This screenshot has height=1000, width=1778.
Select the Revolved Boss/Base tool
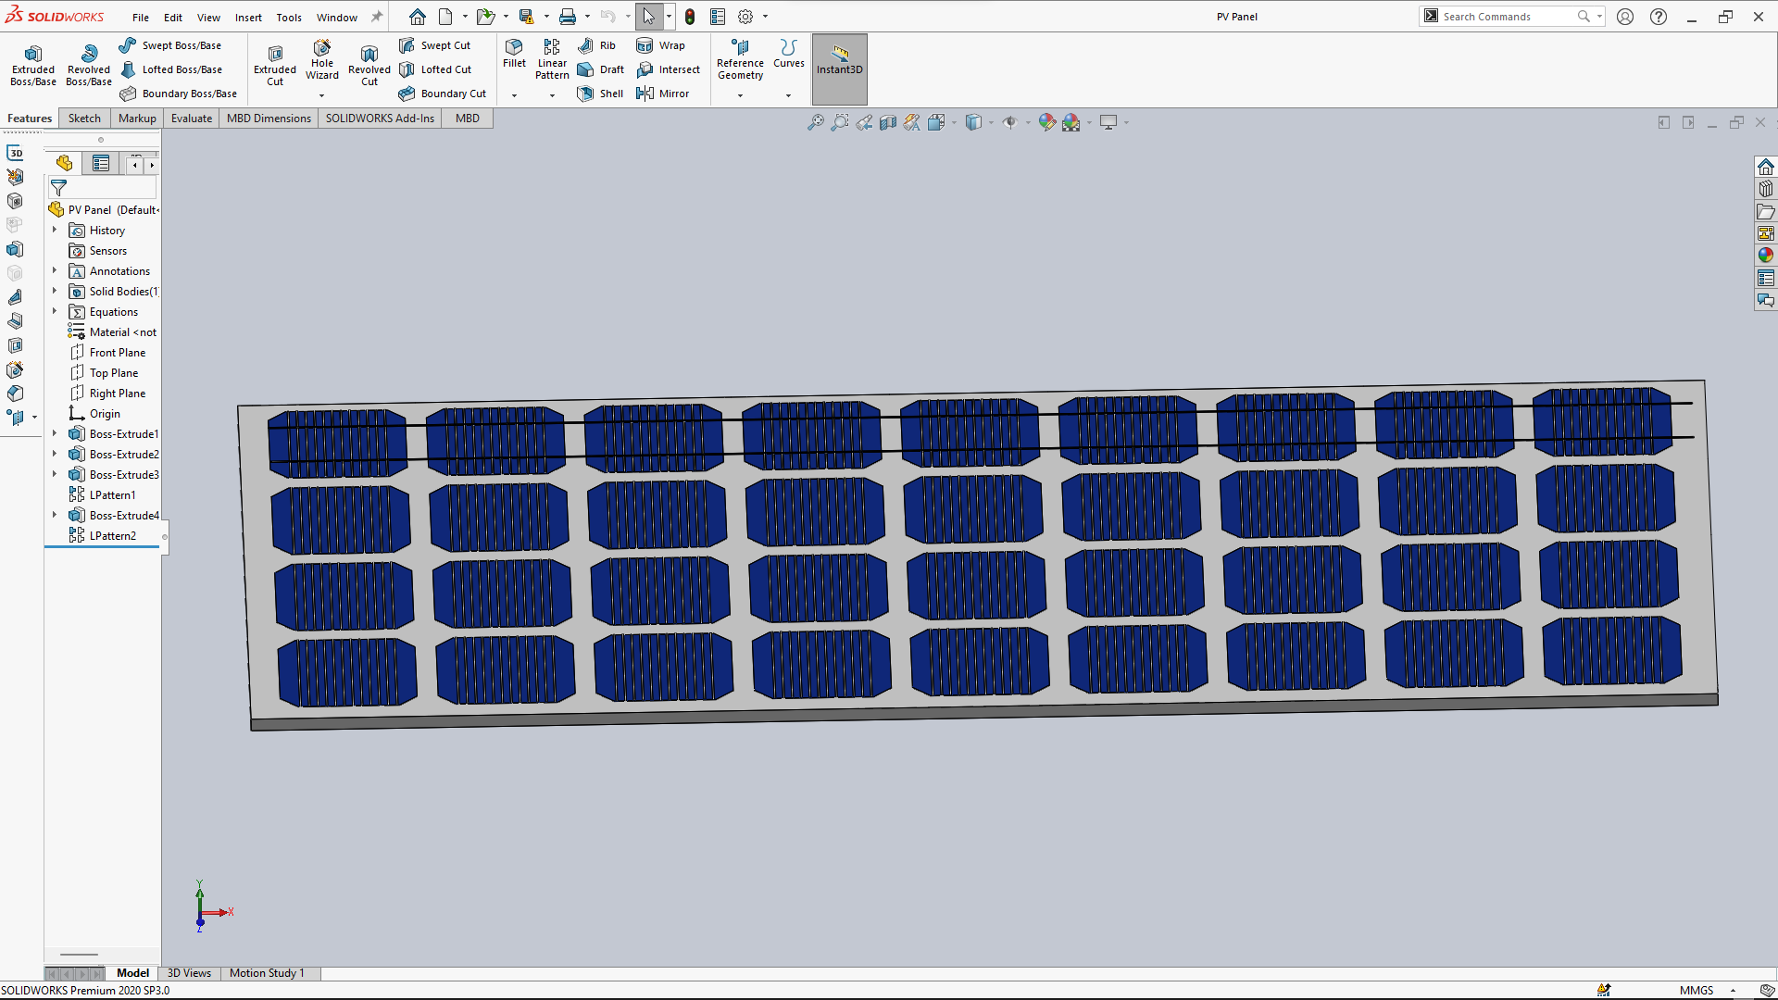coord(89,65)
